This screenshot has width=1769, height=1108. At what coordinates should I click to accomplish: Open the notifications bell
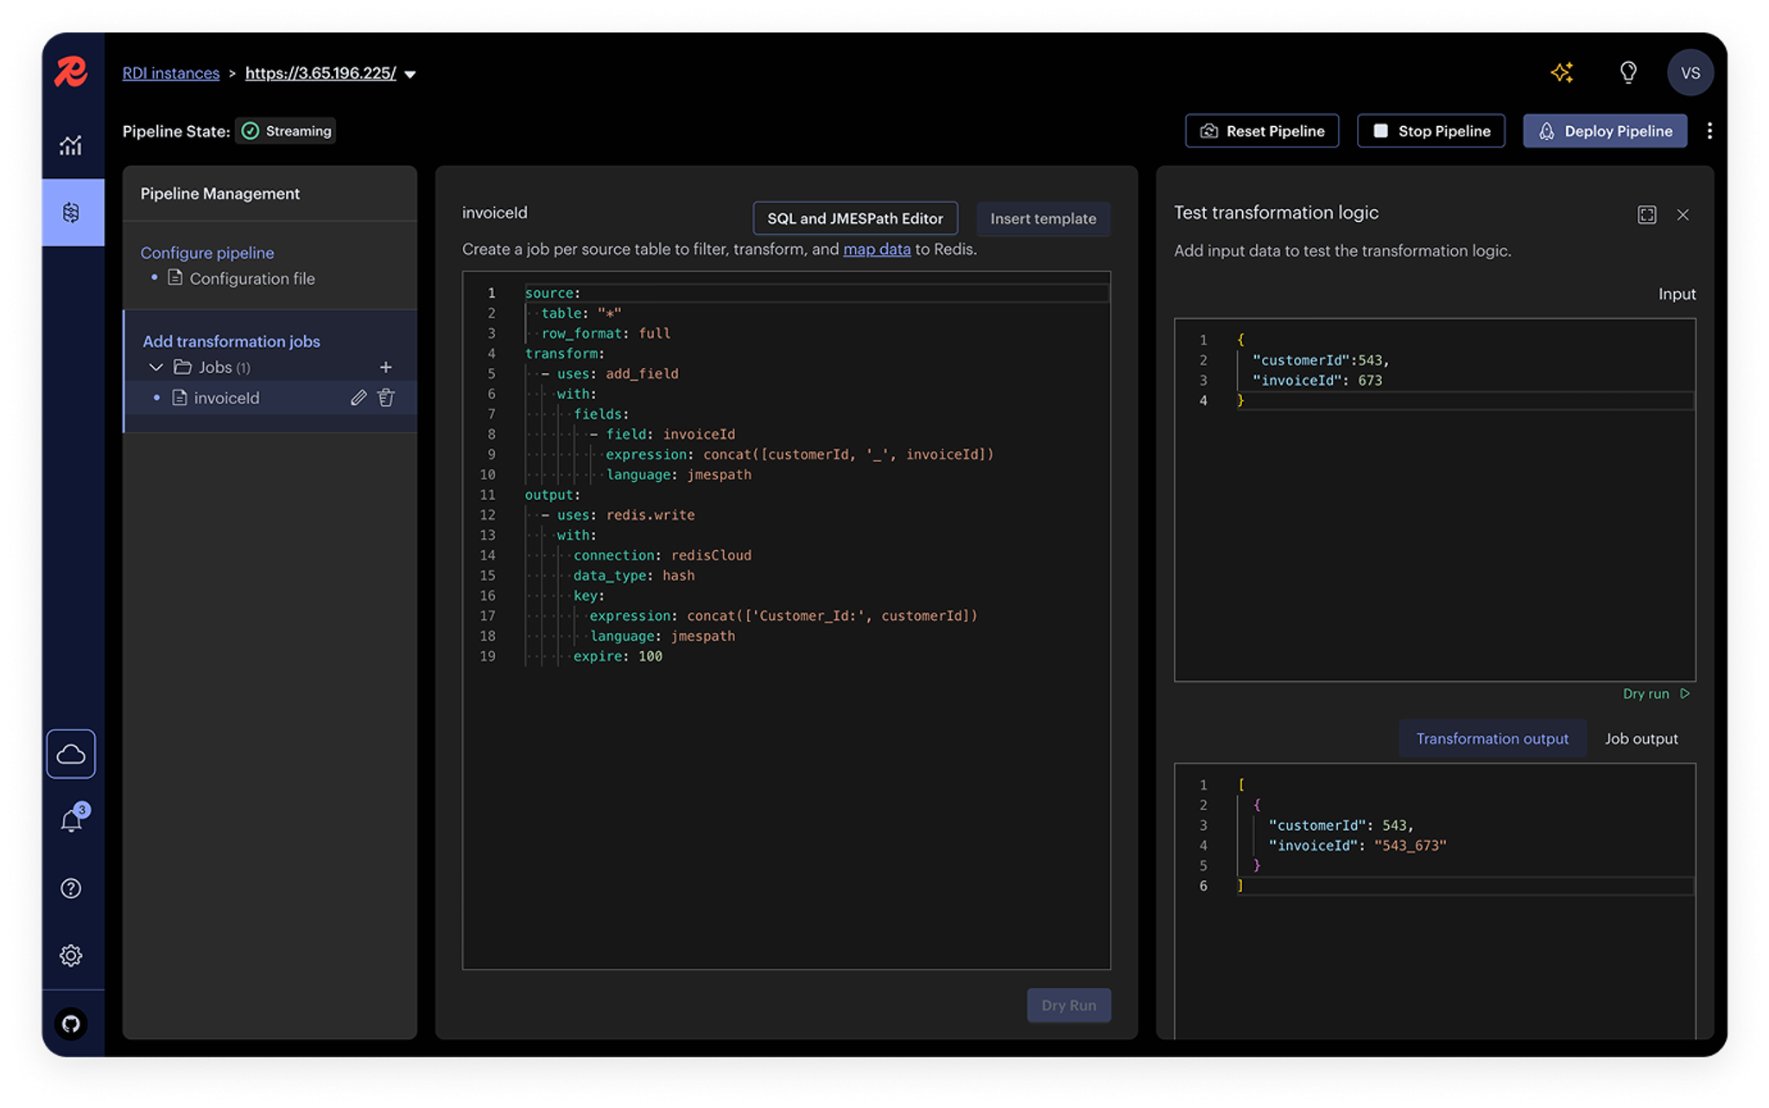click(71, 820)
